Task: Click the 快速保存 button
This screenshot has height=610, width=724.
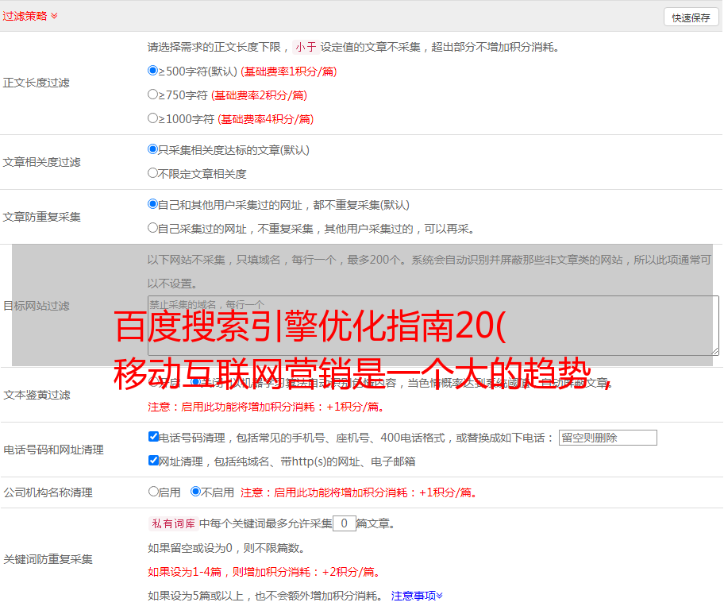Action: 691,17
